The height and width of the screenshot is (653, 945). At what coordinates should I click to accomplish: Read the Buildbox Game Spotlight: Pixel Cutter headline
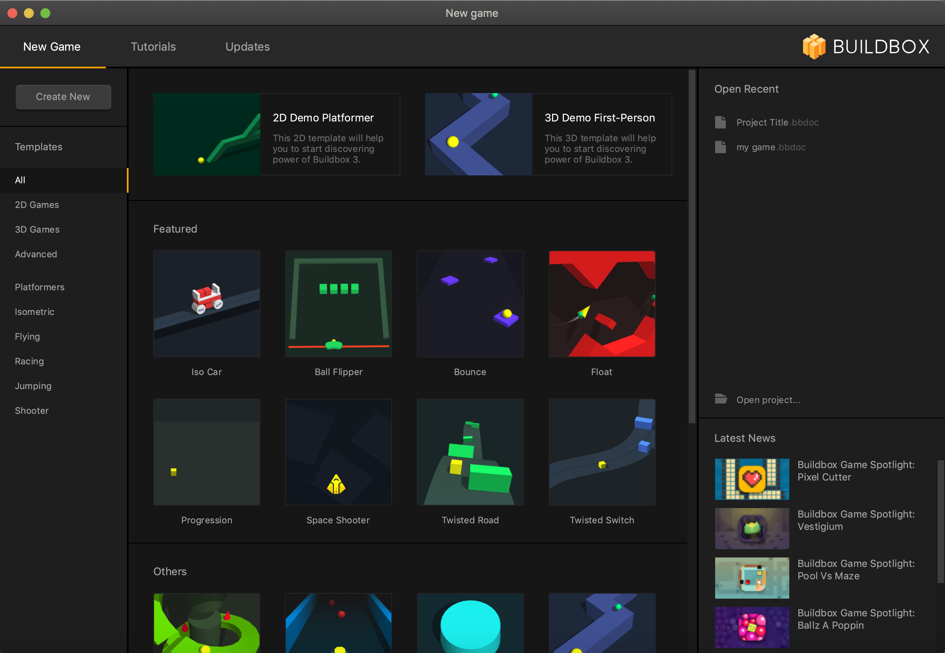[x=856, y=471]
